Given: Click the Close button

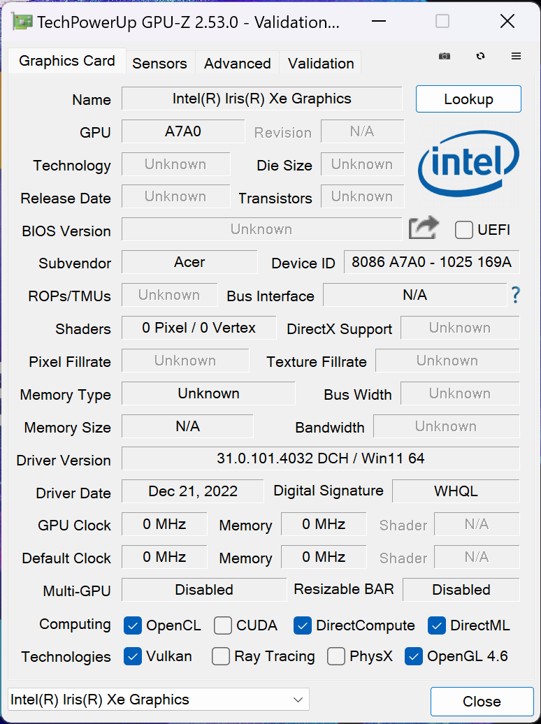Looking at the screenshot, I should (x=482, y=701).
